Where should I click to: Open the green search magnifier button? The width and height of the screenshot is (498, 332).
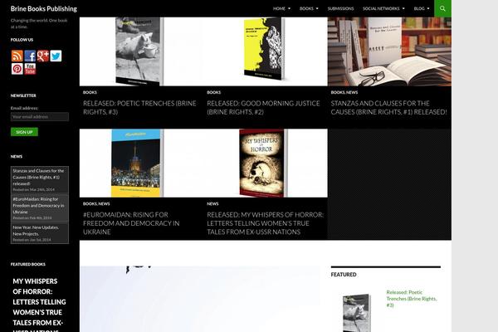click(442, 8)
